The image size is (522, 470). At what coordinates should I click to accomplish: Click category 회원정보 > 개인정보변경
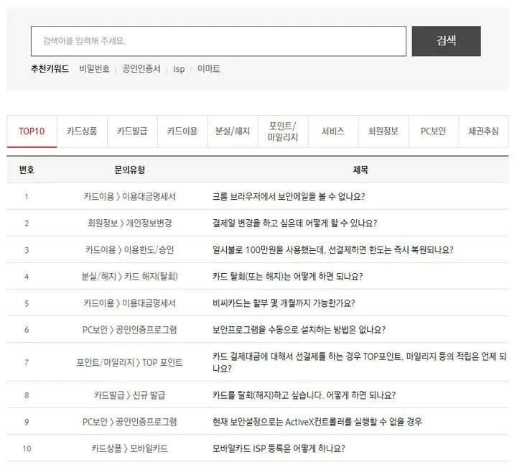coord(130,224)
